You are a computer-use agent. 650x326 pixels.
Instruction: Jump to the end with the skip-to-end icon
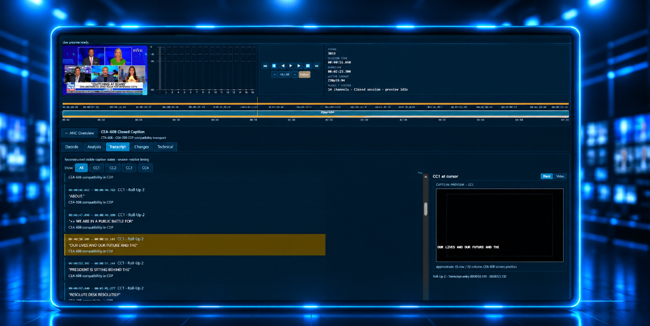click(317, 66)
